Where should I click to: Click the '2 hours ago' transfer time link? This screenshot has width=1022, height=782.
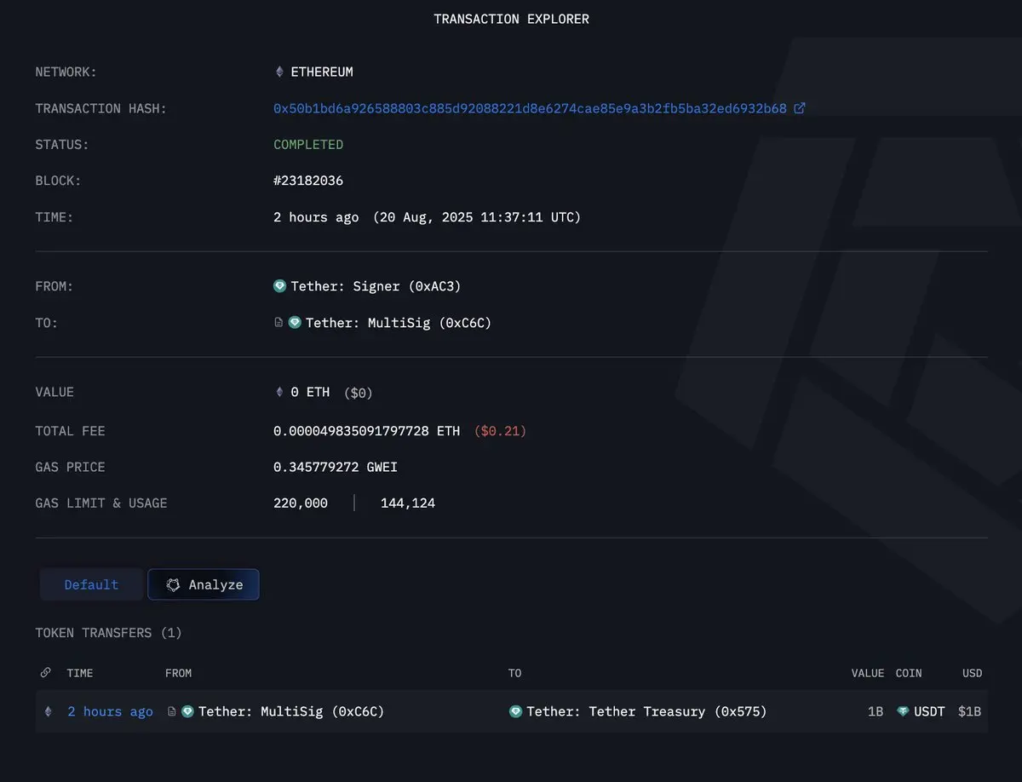pyautogui.click(x=111, y=711)
